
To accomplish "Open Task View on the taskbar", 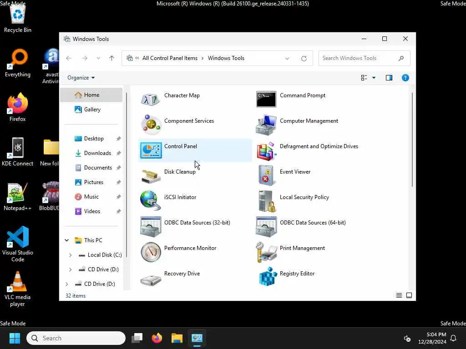I will pyautogui.click(x=137, y=338).
